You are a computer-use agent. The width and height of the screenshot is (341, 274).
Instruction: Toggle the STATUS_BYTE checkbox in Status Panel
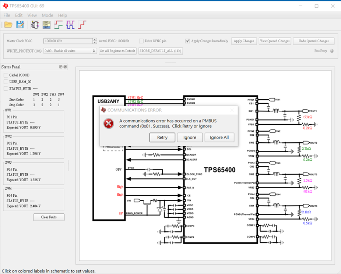6,88
